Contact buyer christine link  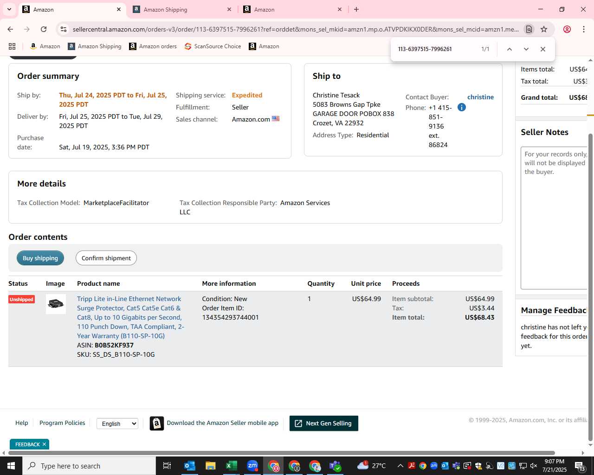(480, 97)
